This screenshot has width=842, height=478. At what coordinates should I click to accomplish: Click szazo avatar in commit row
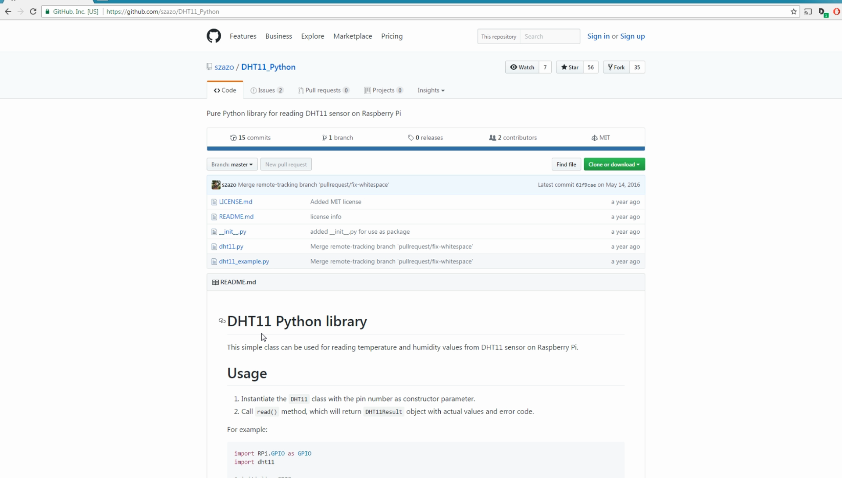tap(216, 185)
